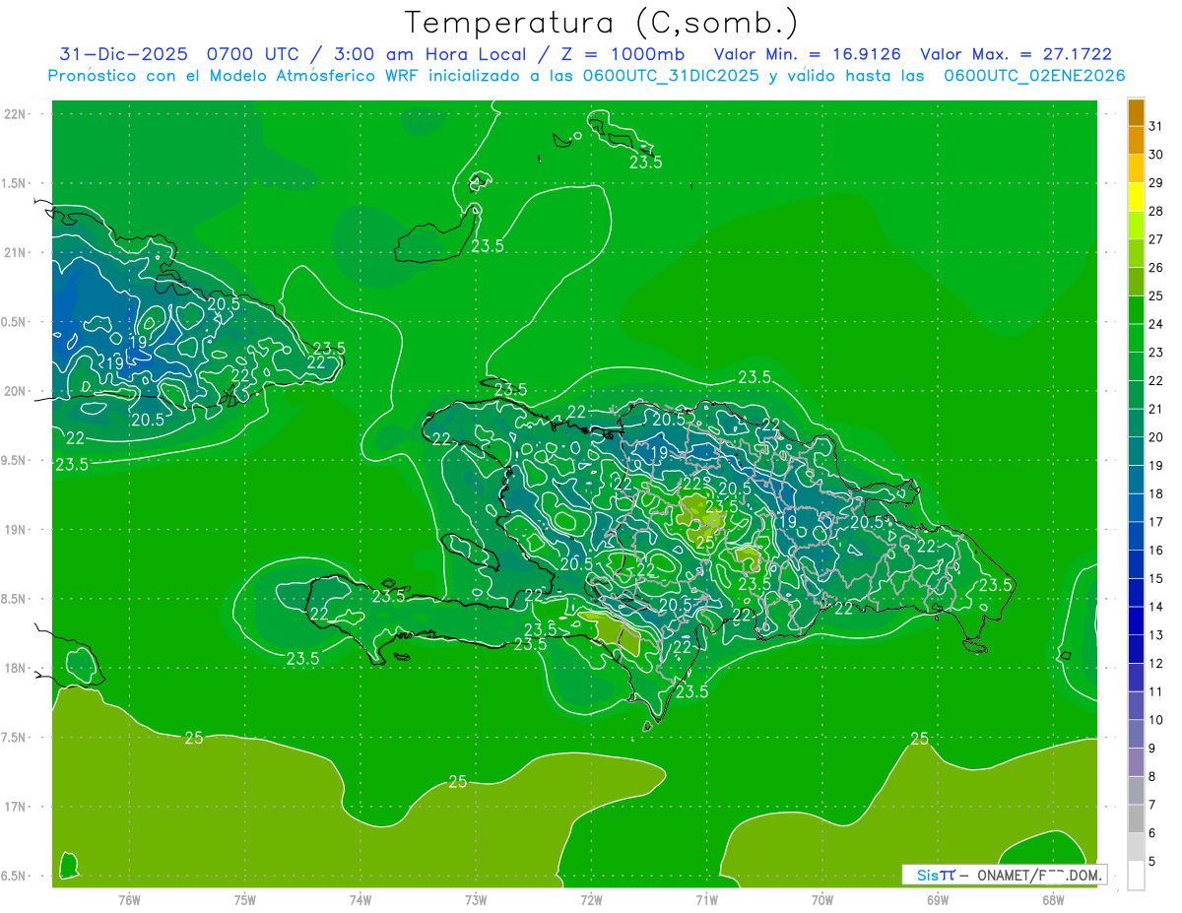This screenshot has width=1182, height=913.
Task: Click the "73W" longitude axis label
Action: pos(476,900)
